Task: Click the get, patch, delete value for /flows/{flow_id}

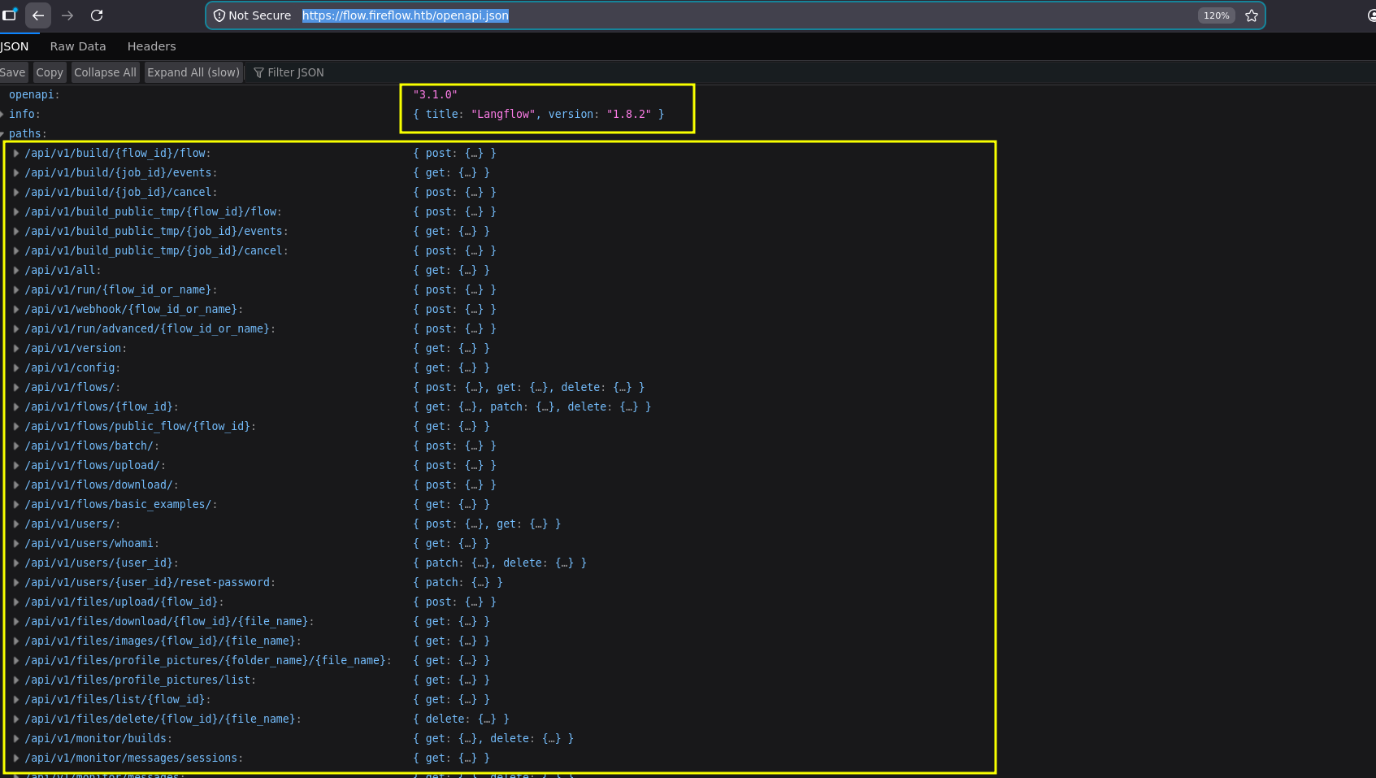Action: click(532, 406)
